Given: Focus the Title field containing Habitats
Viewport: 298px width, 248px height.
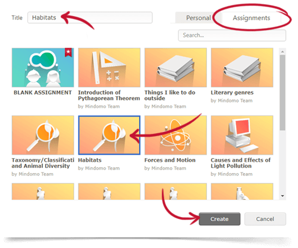Looking at the screenshot, I should (x=90, y=18).
